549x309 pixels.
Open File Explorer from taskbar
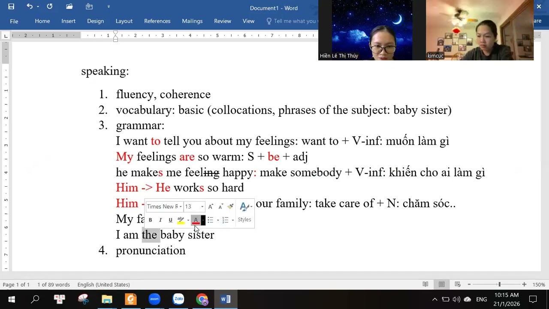click(x=107, y=299)
